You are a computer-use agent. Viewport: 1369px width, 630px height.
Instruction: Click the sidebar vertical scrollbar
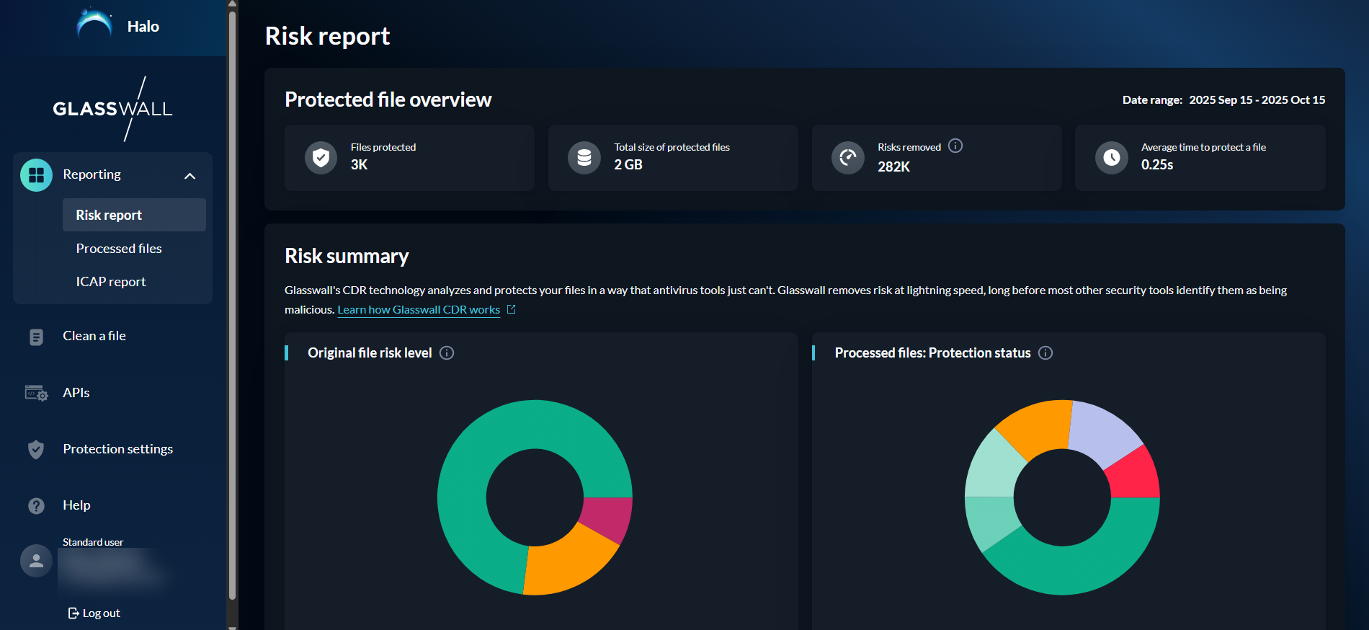(232, 303)
